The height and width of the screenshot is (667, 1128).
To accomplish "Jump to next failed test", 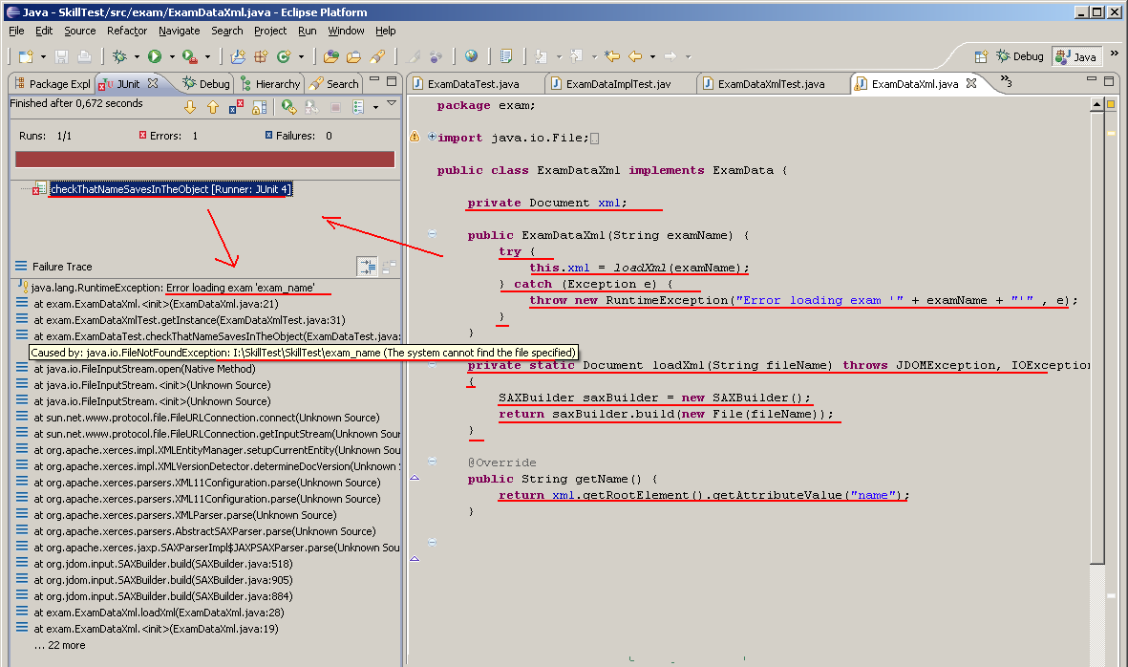I will 190,107.
